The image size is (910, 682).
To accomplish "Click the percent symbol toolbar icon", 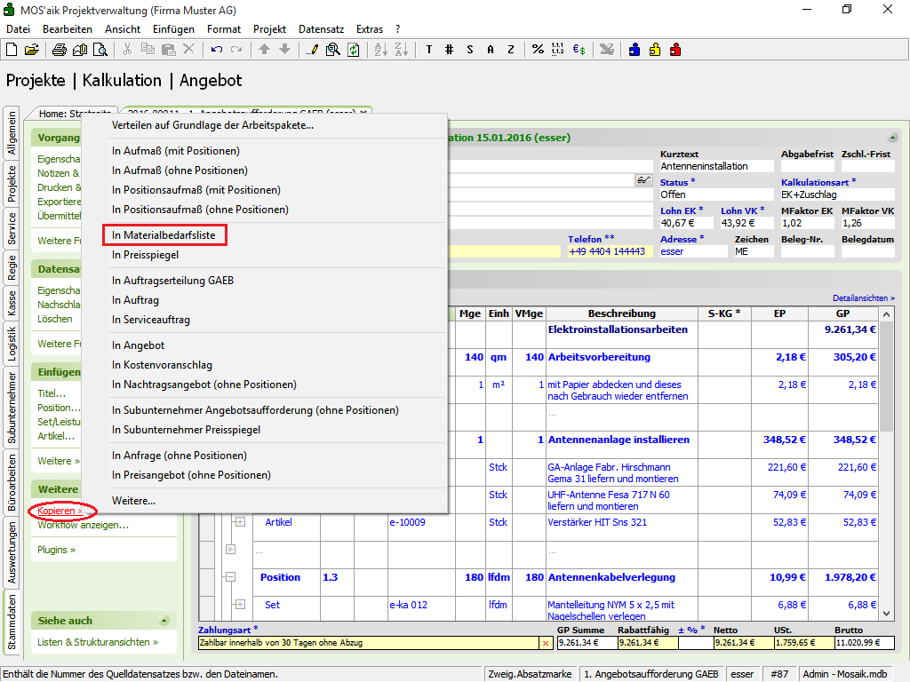I will click(538, 50).
